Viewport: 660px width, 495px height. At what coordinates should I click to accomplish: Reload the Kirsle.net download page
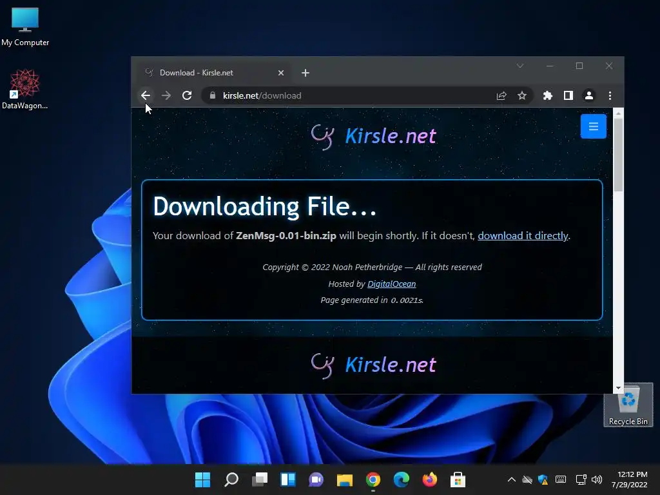click(187, 95)
